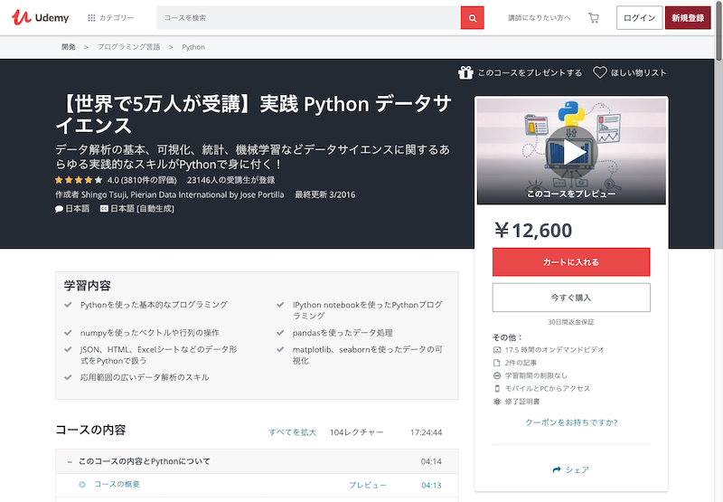Viewport: 723px width, 502px height.
Task: Click the speech bubble 日本語 language icon
Action: click(x=59, y=209)
